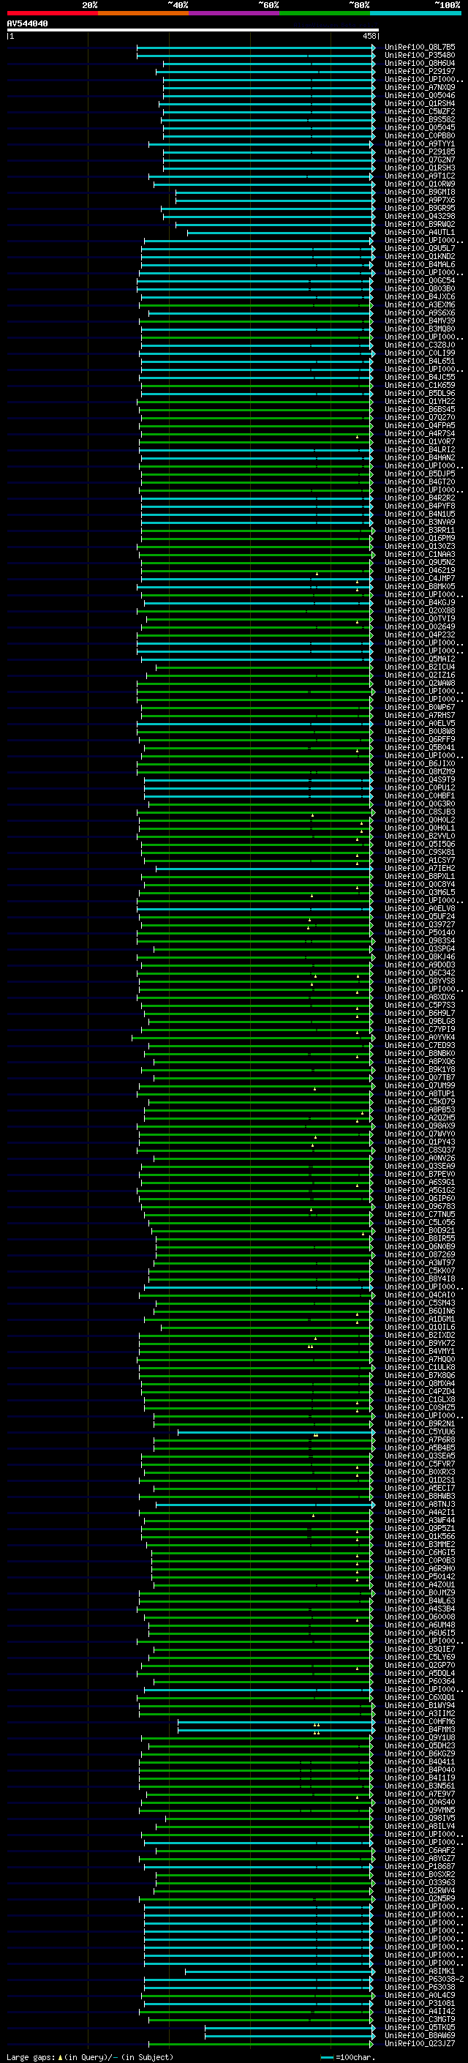The height and width of the screenshot is (2063, 468).
Task: Click the UniRef100_Q6IP60 label
Action: pyautogui.click(x=420, y=1198)
